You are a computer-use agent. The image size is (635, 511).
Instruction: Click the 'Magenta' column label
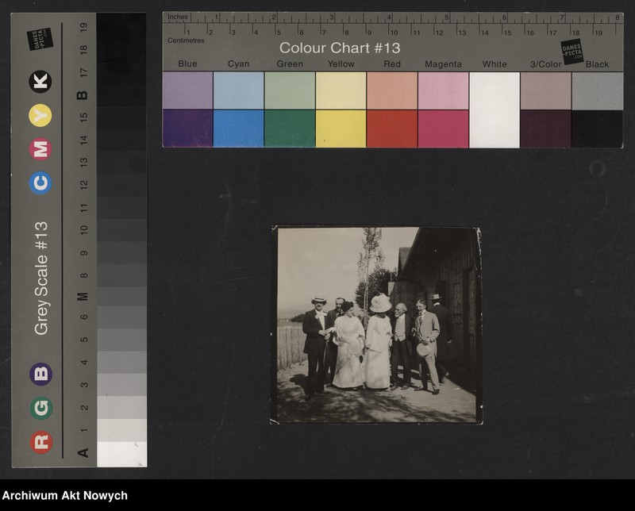coord(443,64)
